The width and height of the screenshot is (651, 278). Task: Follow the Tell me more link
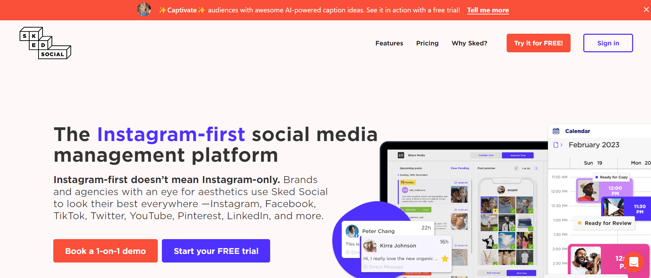click(x=488, y=10)
